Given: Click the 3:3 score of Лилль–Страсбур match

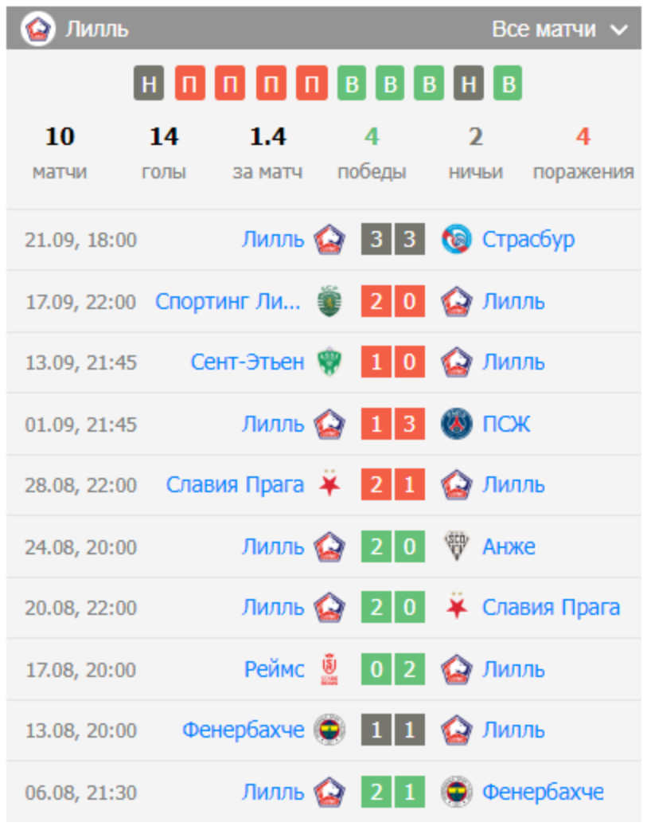Looking at the screenshot, I should tap(392, 240).
